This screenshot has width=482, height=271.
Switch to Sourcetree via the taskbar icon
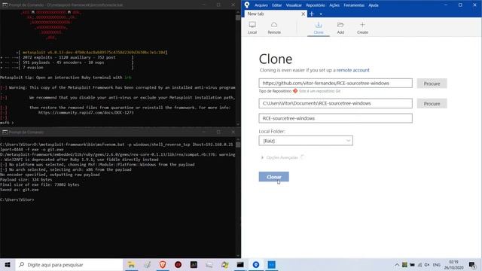click(x=256, y=264)
